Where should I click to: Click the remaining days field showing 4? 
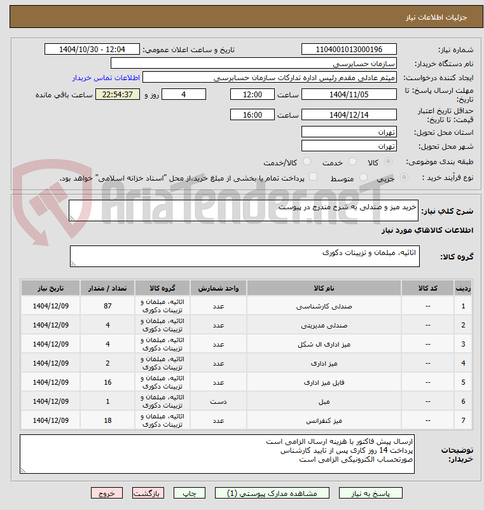pyautogui.click(x=184, y=94)
